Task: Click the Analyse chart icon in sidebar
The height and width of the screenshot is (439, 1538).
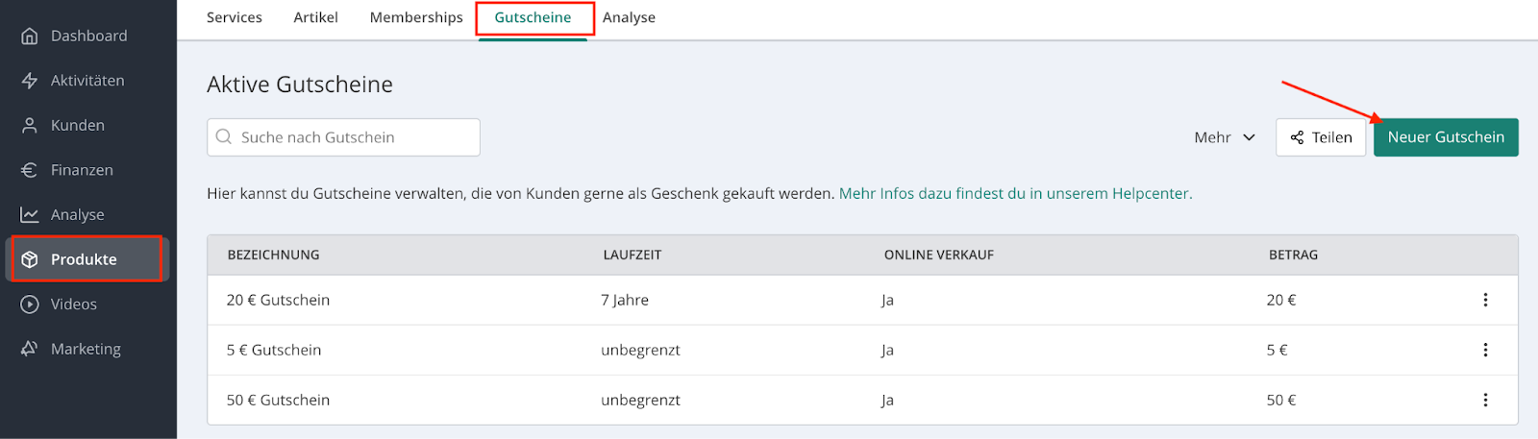Action: tap(30, 215)
